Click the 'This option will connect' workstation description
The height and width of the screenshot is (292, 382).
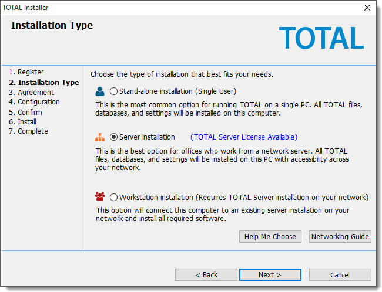point(222,215)
